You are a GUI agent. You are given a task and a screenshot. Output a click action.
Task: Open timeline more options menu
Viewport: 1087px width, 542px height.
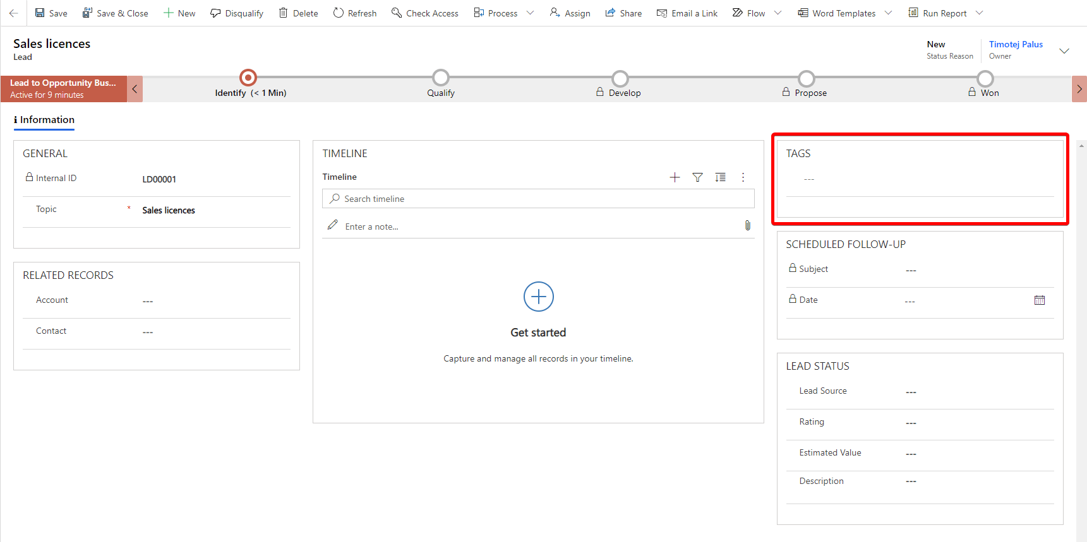(x=743, y=177)
